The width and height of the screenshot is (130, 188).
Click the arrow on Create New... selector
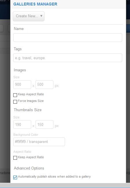pyautogui.click(x=41, y=16)
